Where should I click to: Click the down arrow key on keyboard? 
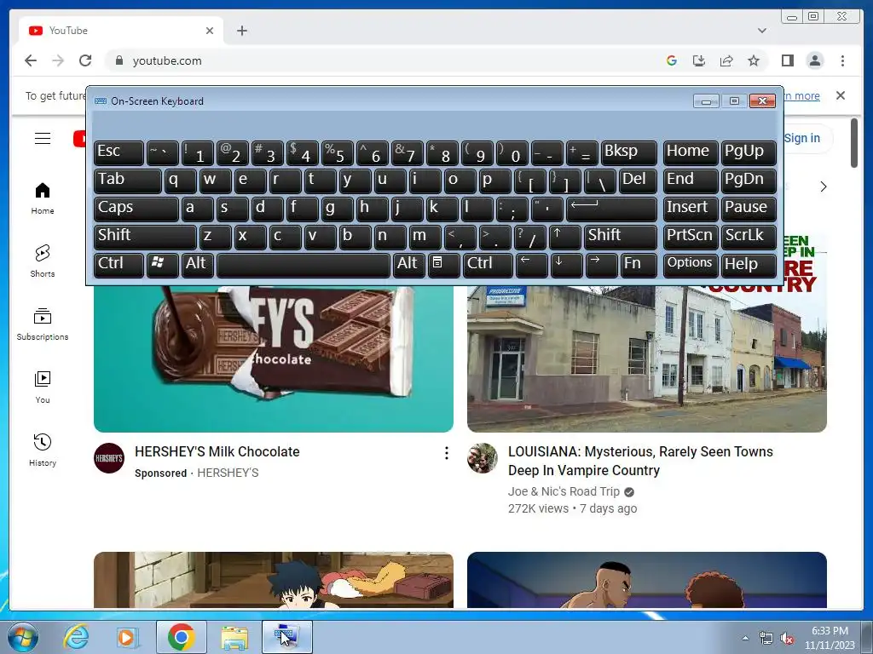coord(566,266)
